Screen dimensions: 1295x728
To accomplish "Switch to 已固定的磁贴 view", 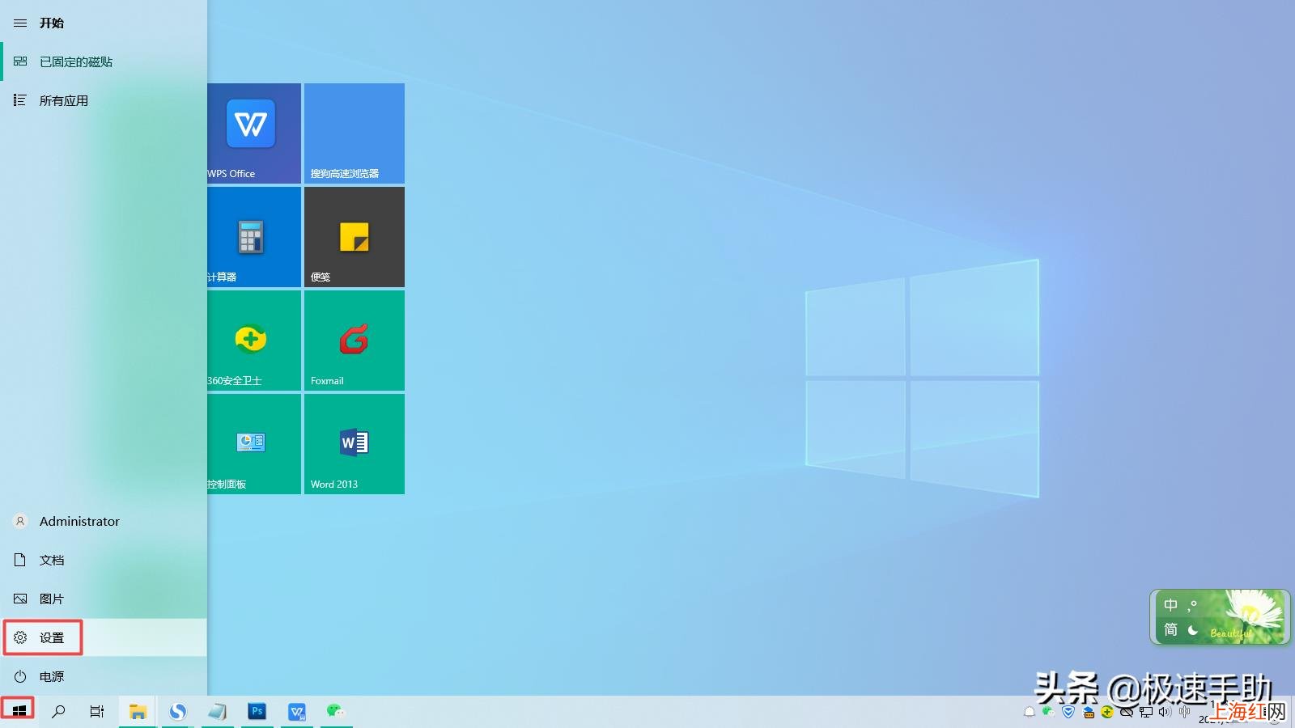I will point(104,62).
